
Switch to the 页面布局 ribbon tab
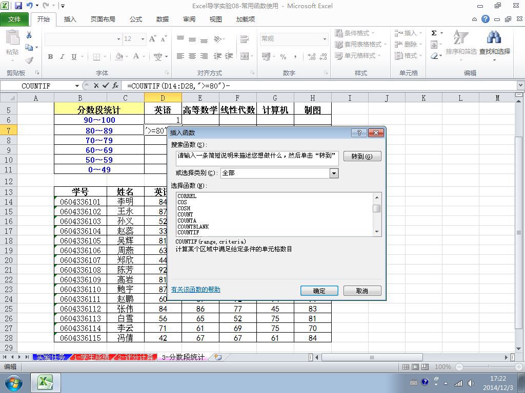coord(103,19)
